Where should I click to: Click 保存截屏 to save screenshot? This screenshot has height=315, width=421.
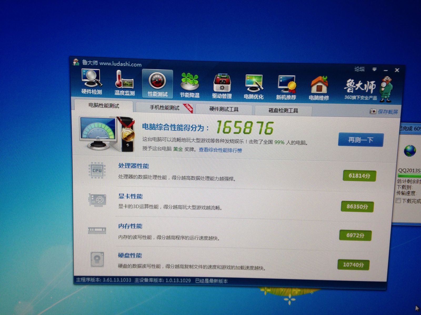click(388, 112)
